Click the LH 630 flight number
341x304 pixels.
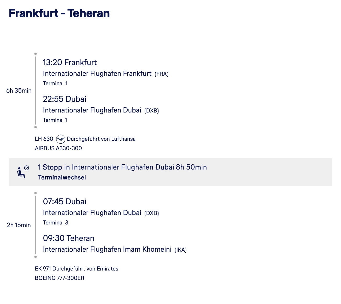pos(44,139)
